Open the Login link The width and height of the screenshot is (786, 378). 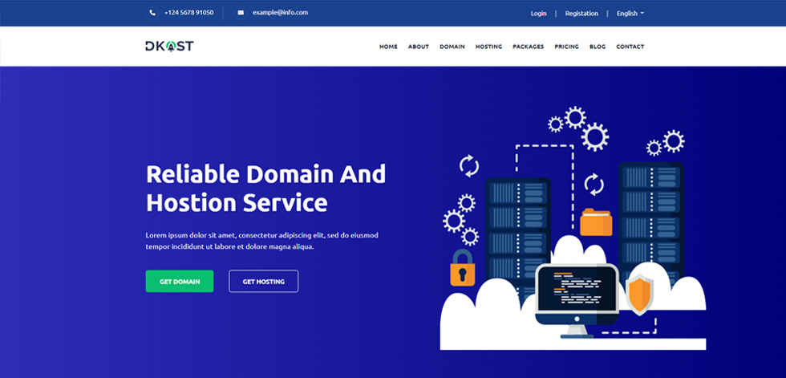(x=538, y=14)
